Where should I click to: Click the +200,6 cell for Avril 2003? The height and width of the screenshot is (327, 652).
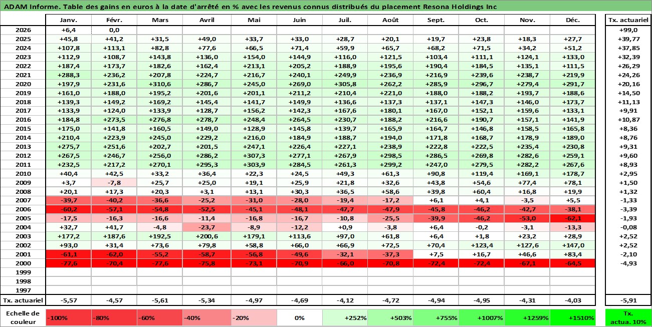click(206, 236)
